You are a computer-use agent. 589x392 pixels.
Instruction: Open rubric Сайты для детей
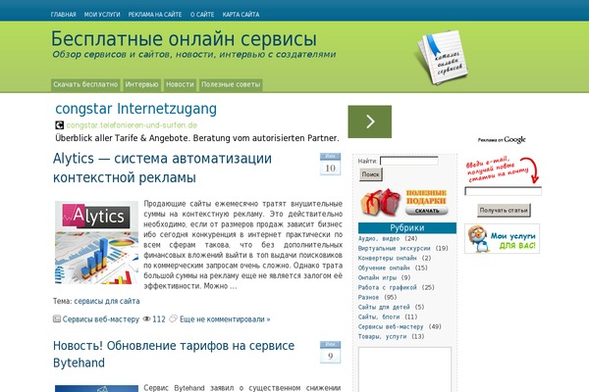[384, 307]
